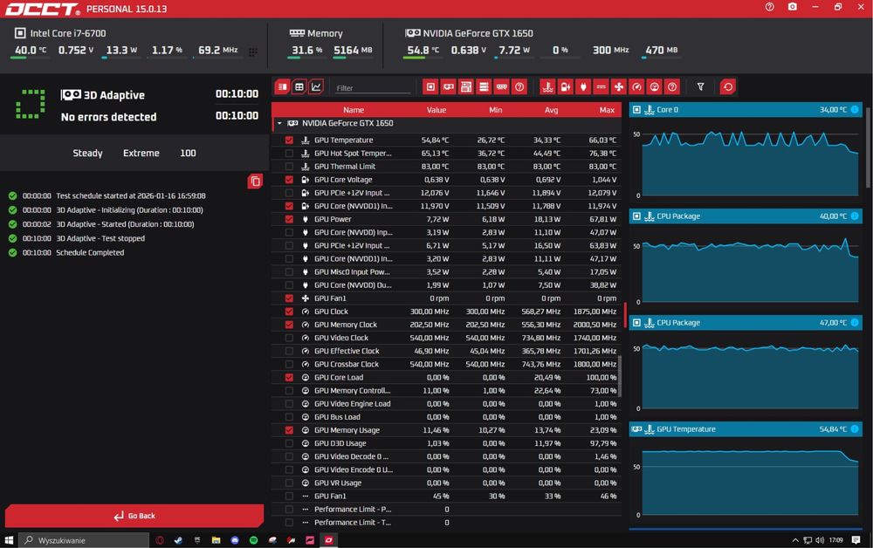The image size is (873, 548).
Task: Click the 'Extreme' setting label
Action: (141, 153)
